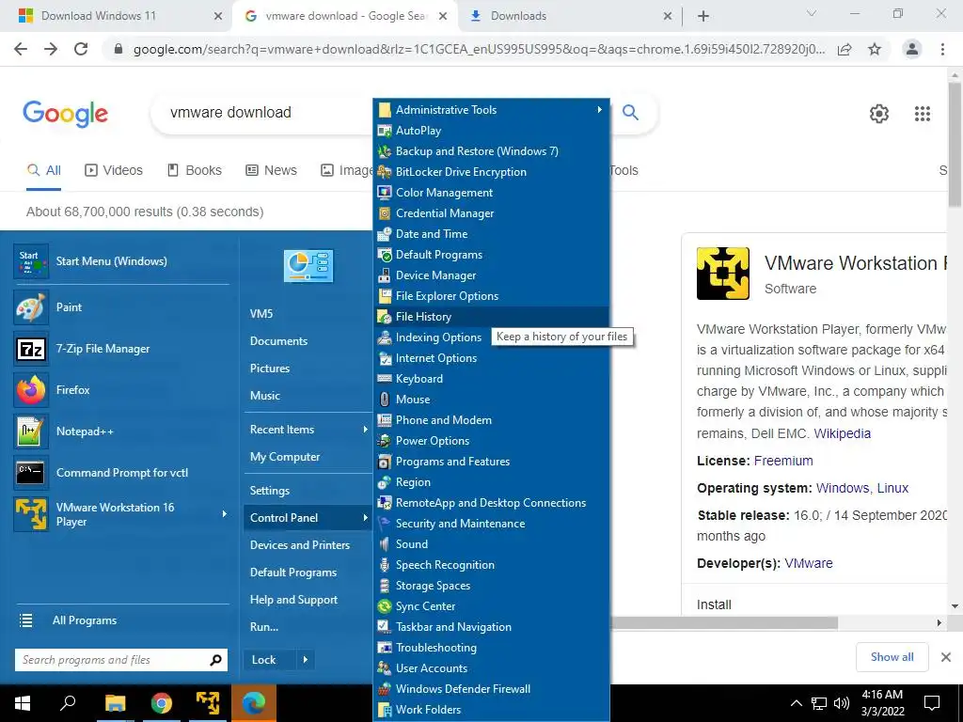
Task: Click the Search programs and files box
Action: tap(121, 660)
